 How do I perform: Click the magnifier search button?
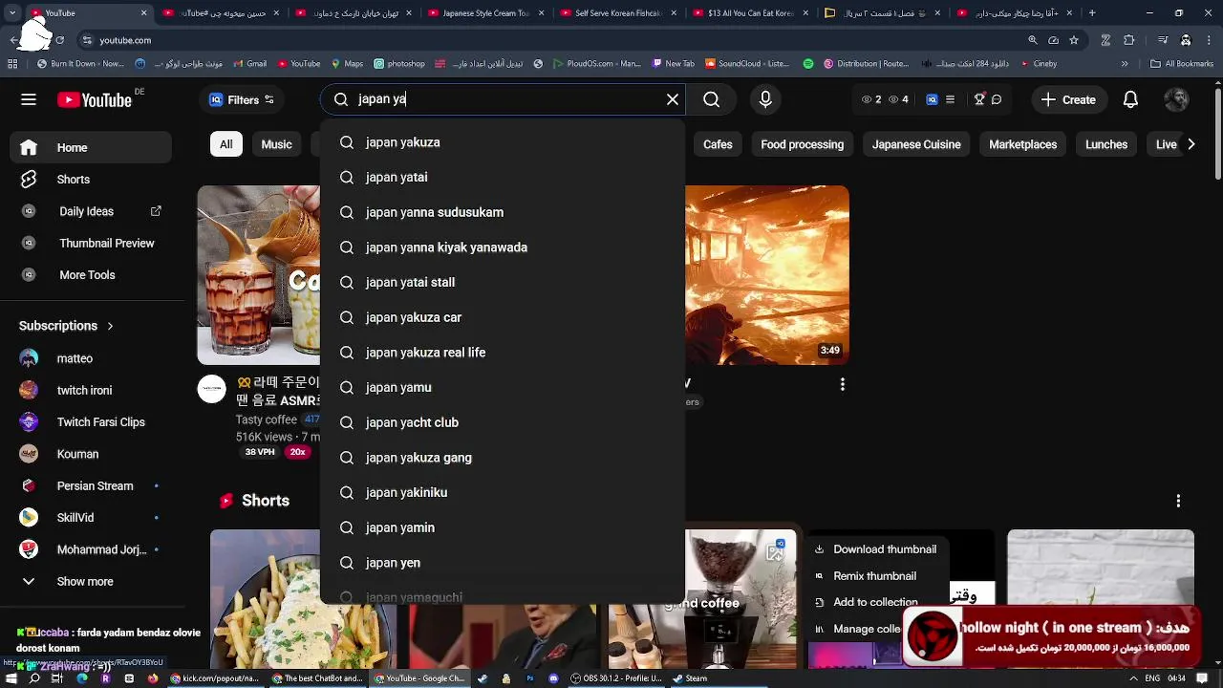pos(712,99)
